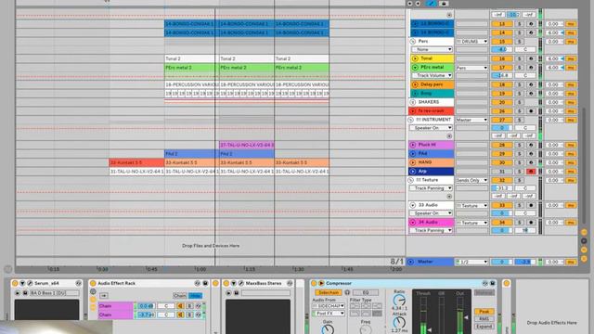Save the Audio Effect Rack preset
The height and width of the screenshot is (334, 594).
pyautogui.click(x=205, y=283)
